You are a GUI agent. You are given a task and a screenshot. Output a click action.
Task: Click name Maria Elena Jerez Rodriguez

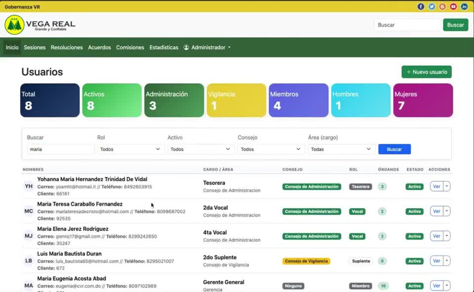coord(73,229)
